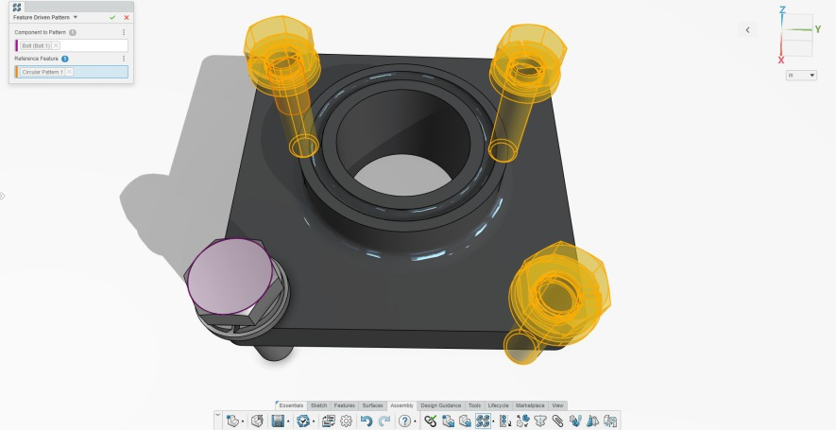Remove Circular Pattern 1 from Reference Feature

(69, 72)
